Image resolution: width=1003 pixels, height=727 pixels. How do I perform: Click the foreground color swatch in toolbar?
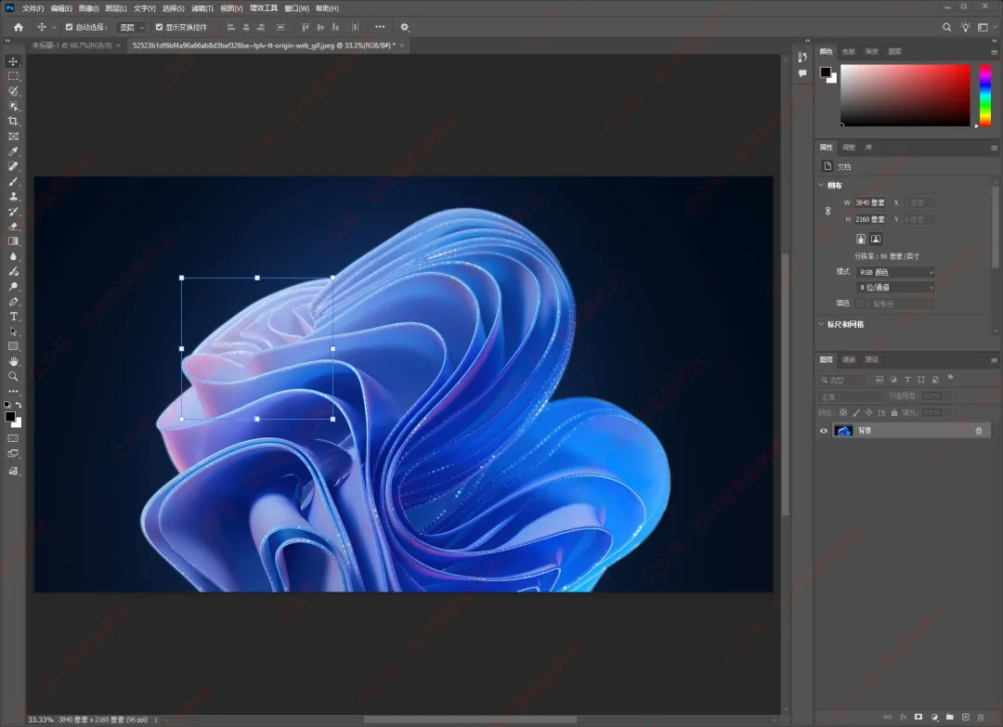[10, 417]
